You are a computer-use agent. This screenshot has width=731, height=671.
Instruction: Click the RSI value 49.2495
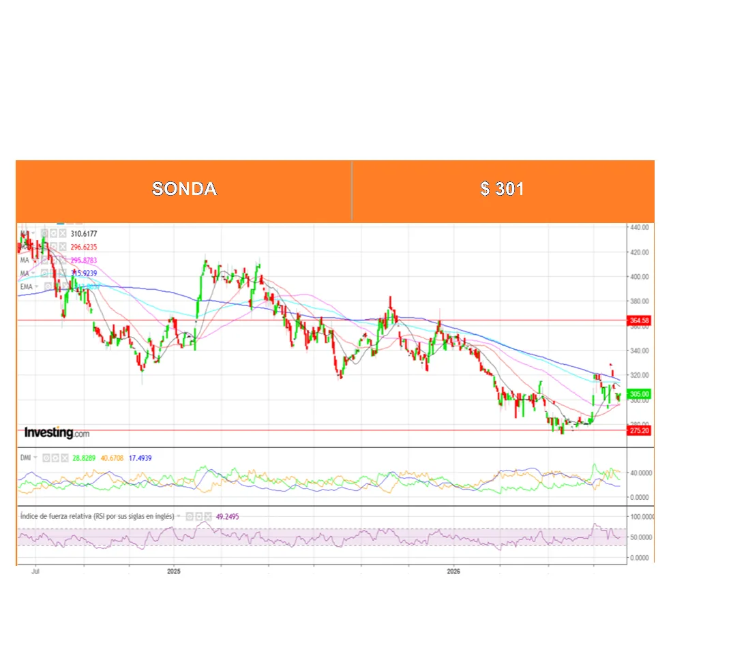click(228, 517)
